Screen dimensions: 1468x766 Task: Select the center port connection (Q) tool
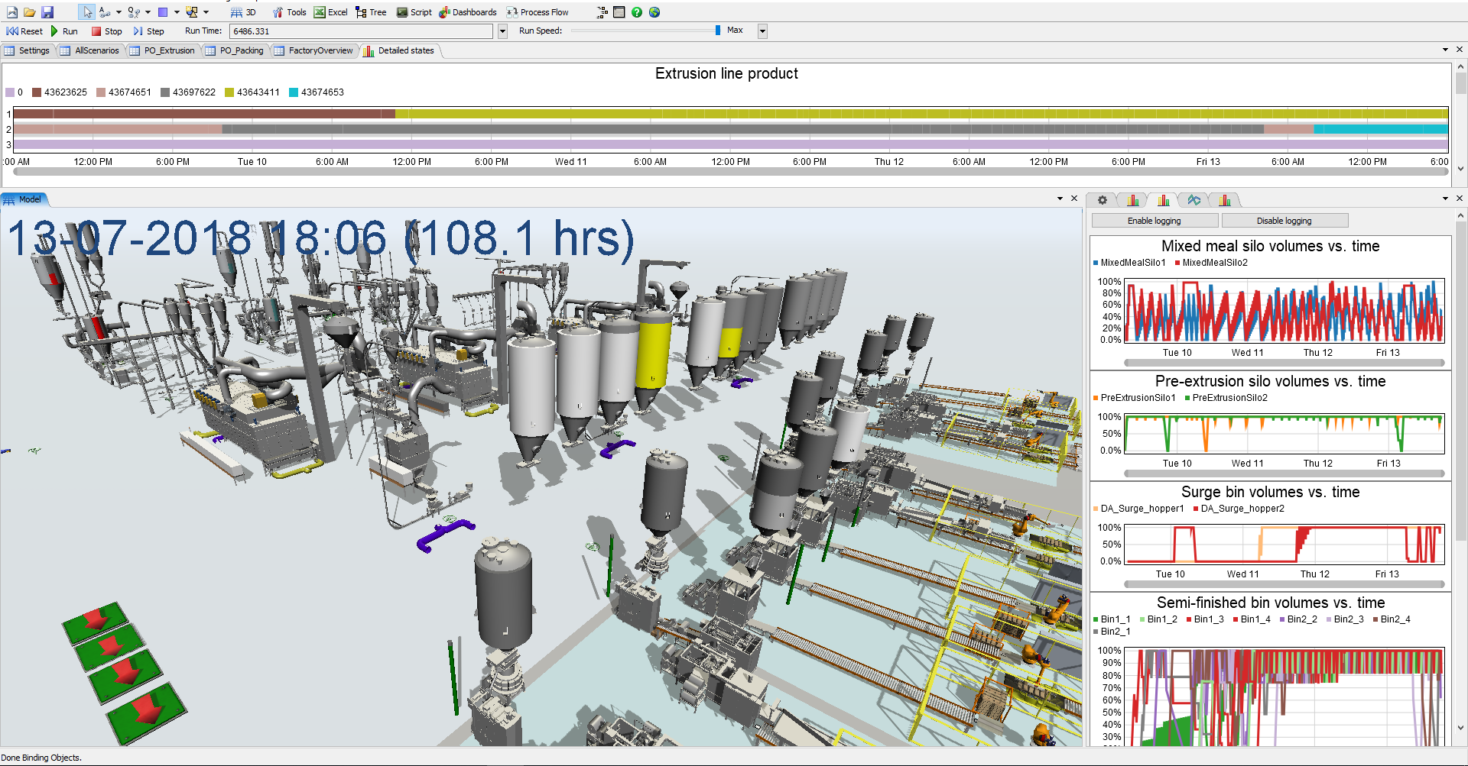pyautogui.click(x=134, y=12)
